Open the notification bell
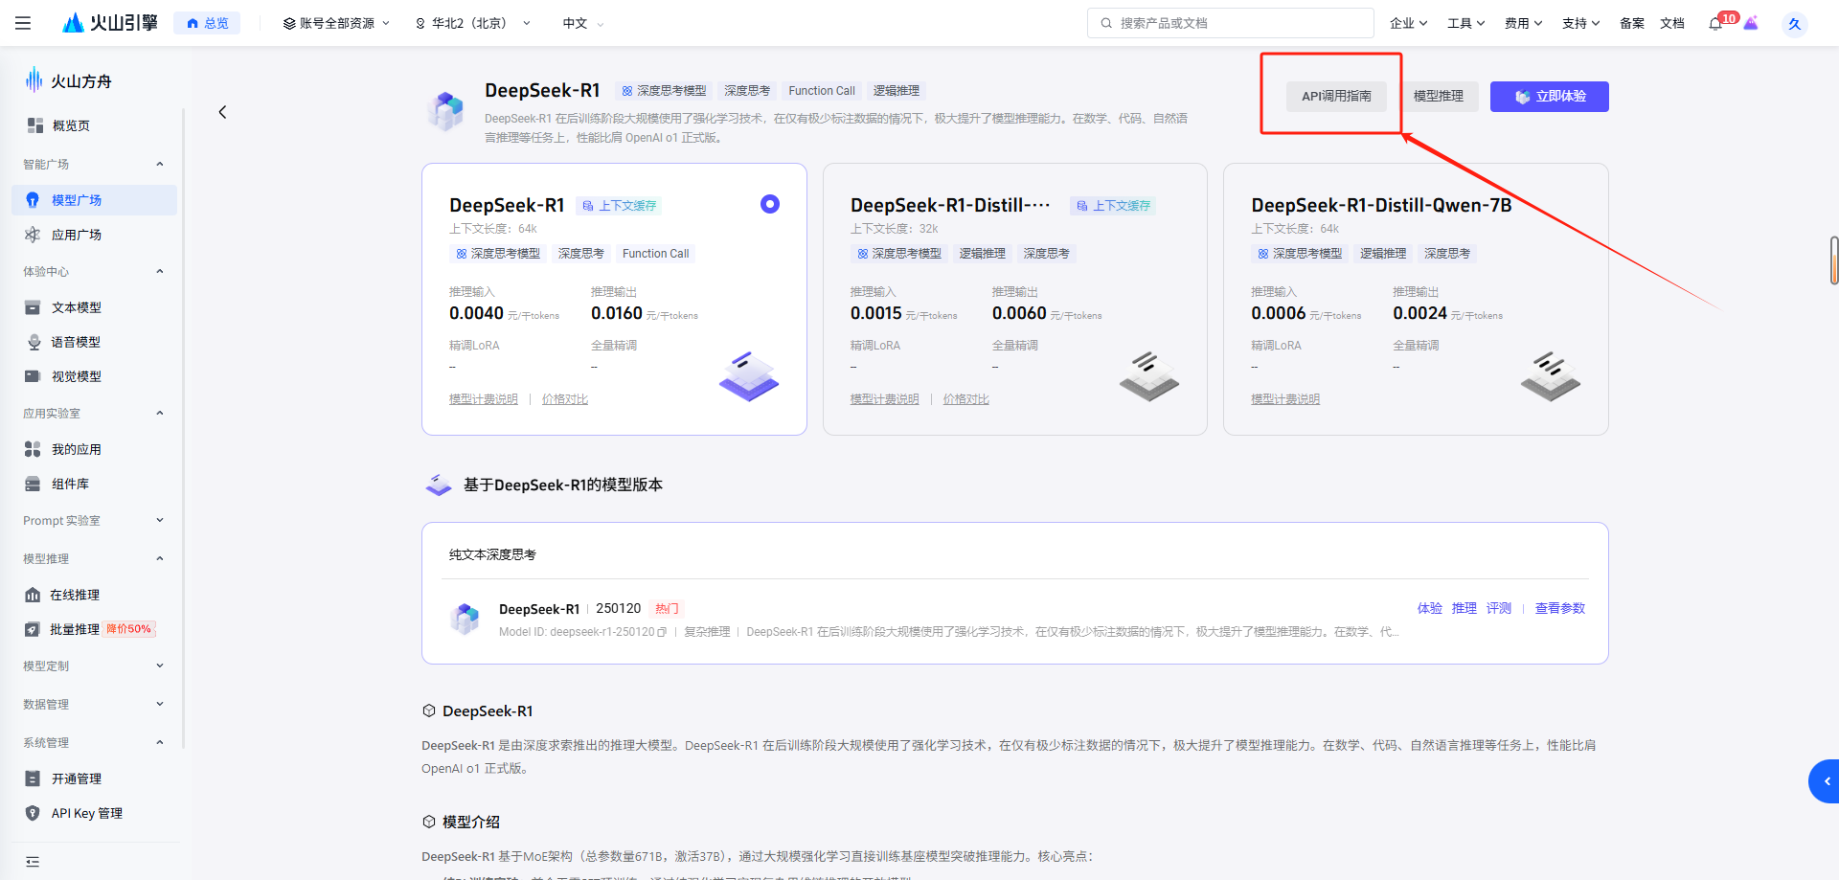This screenshot has width=1839, height=880. coord(1715,23)
